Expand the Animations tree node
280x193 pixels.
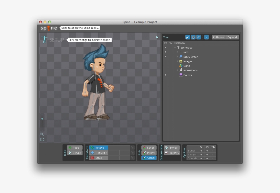tap(177, 70)
